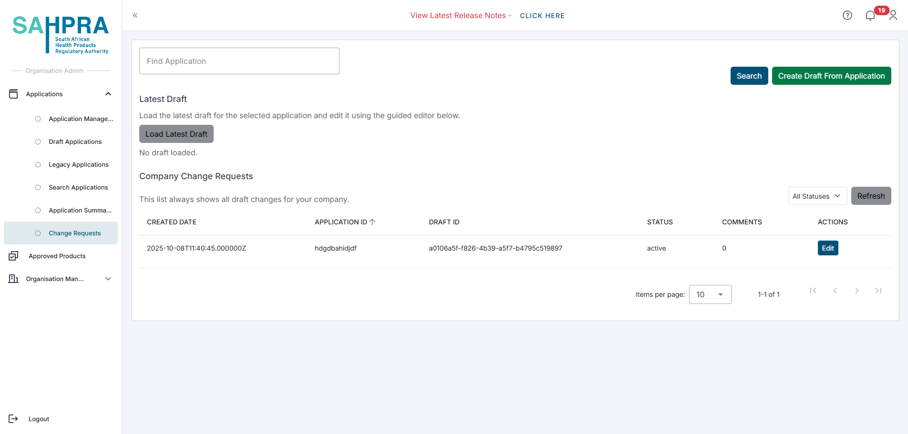
Task: Click the Create Draft From Application button
Action: point(831,76)
